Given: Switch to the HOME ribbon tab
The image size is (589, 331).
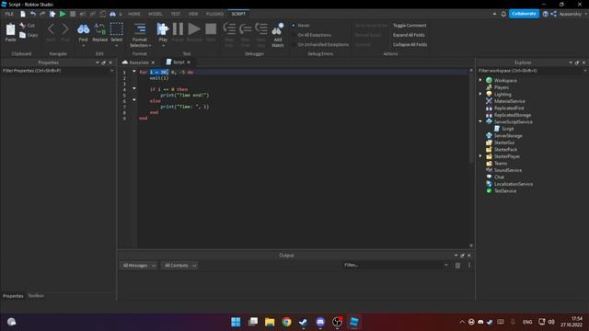Looking at the screenshot, I should pyautogui.click(x=134, y=14).
